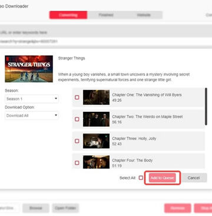Click the Add to Queue button

(x=162, y=178)
